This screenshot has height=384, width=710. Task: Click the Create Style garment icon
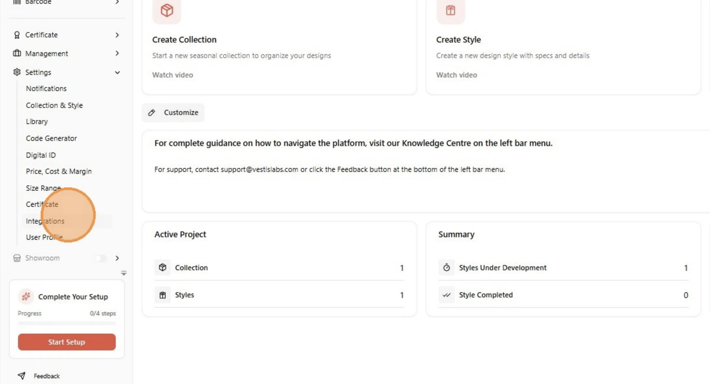click(451, 10)
